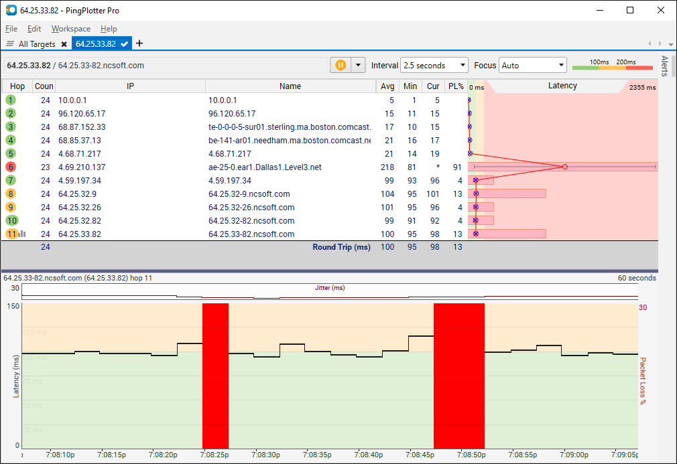
Task: Select hop 2 green circle icon
Action: point(11,113)
